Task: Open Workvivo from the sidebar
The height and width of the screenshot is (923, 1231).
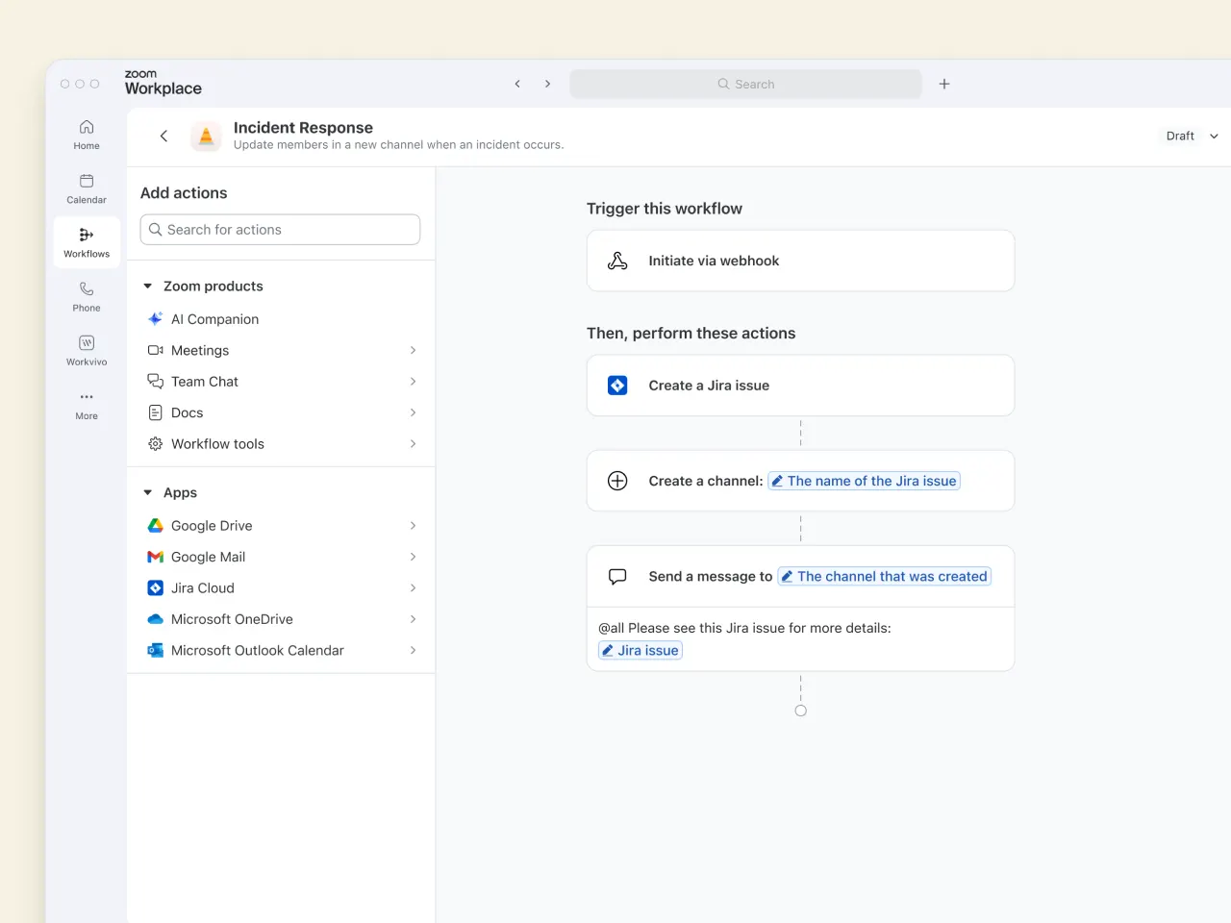Action: coord(87,349)
